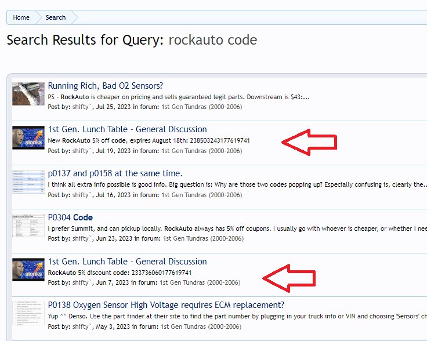Open shifty` profile on Jul 25 post

81,107
